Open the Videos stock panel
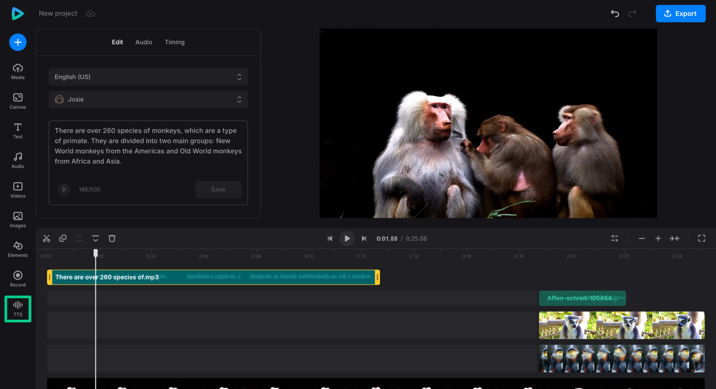The width and height of the screenshot is (716, 389). click(18, 190)
